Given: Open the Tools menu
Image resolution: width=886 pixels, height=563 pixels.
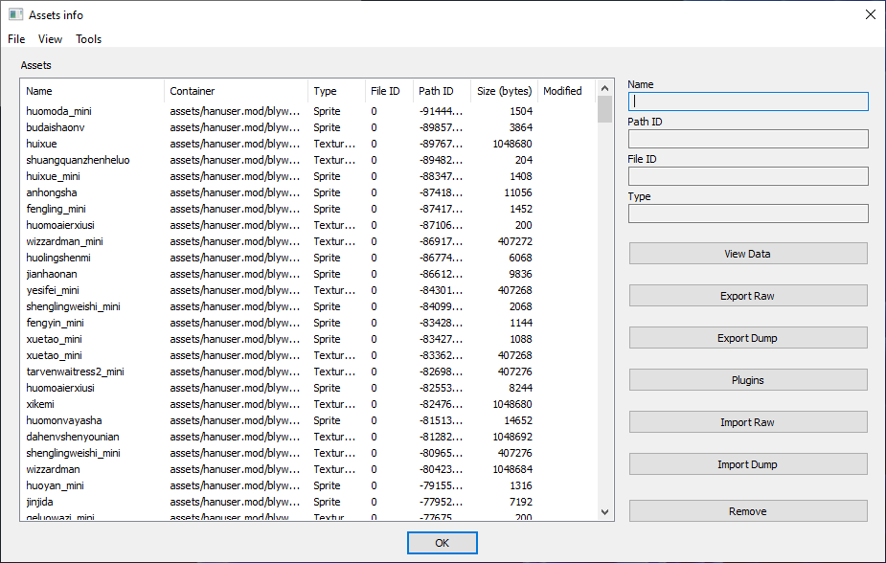Looking at the screenshot, I should click(89, 39).
